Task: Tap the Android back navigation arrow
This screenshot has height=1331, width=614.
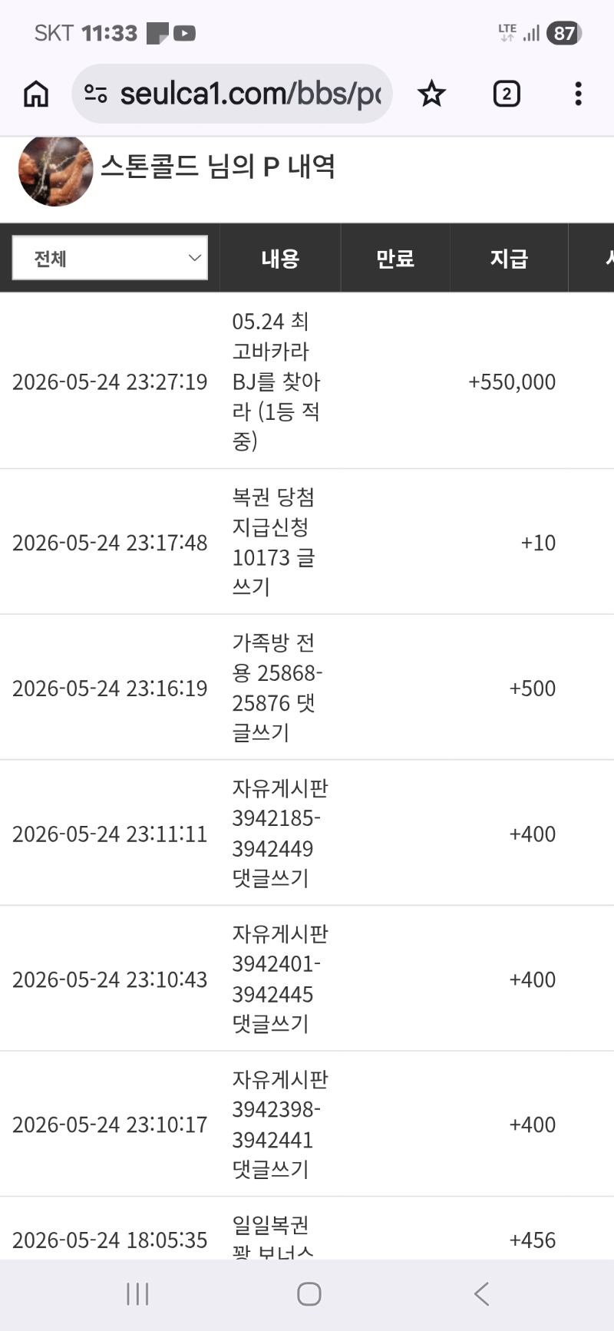Action: tap(481, 1294)
